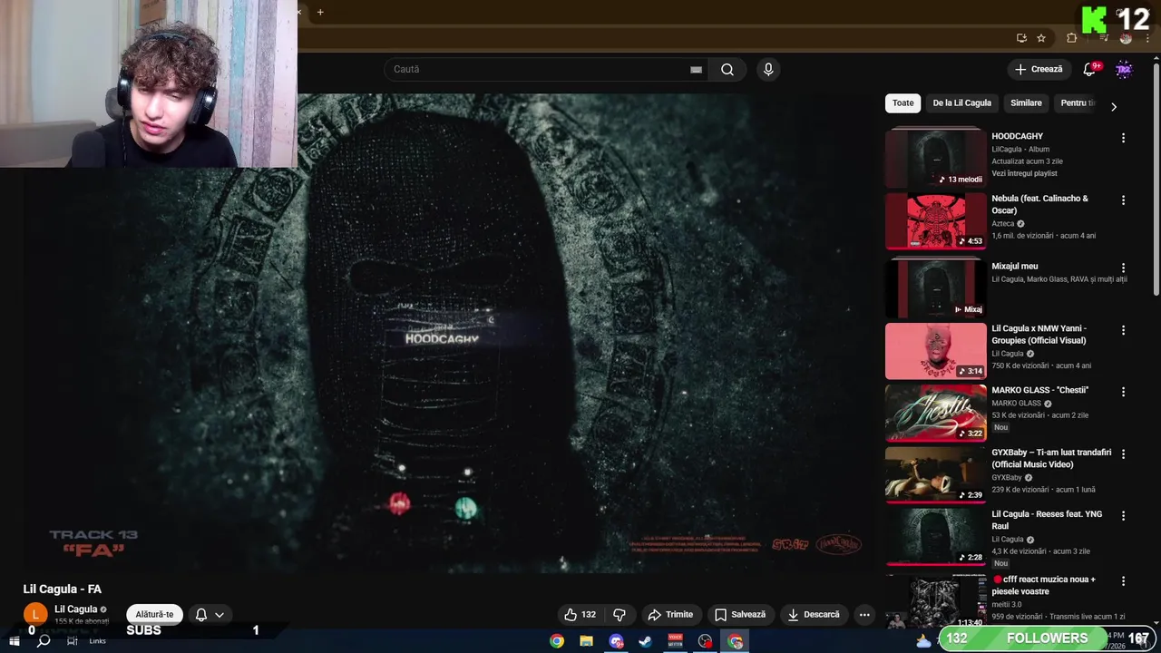This screenshot has width=1161, height=653.
Task: Open Lil Cagula channel avatar
Action: pyautogui.click(x=34, y=614)
